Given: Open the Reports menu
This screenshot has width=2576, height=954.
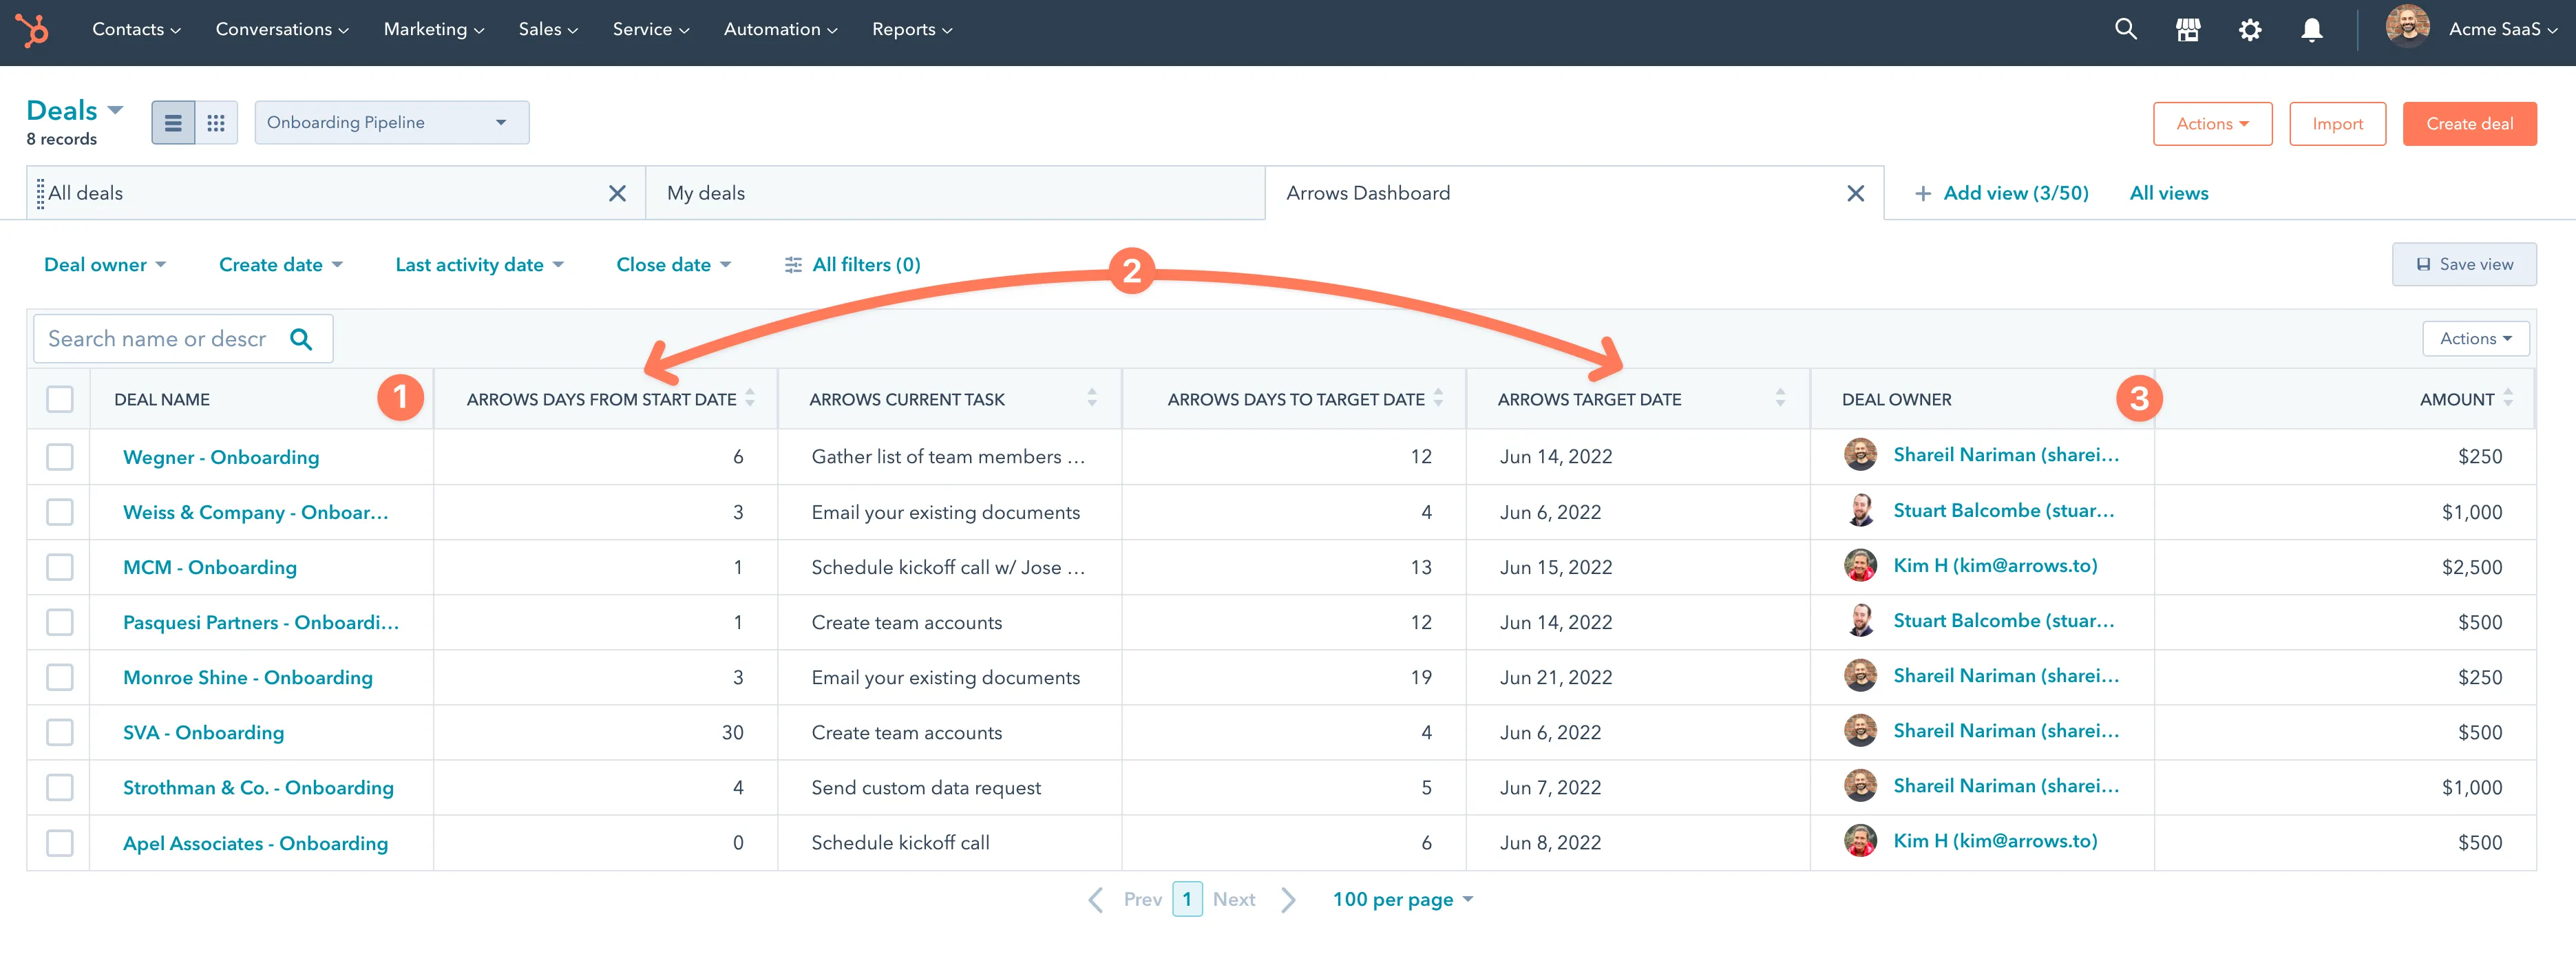Looking at the screenshot, I should pos(911,29).
